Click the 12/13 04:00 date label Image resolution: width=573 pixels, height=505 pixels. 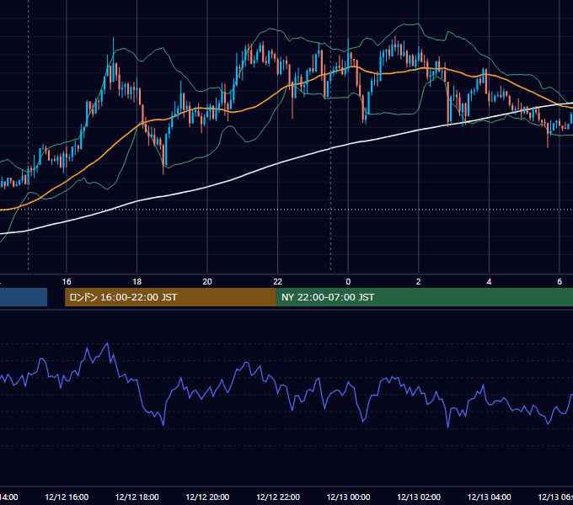click(x=489, y=497)
